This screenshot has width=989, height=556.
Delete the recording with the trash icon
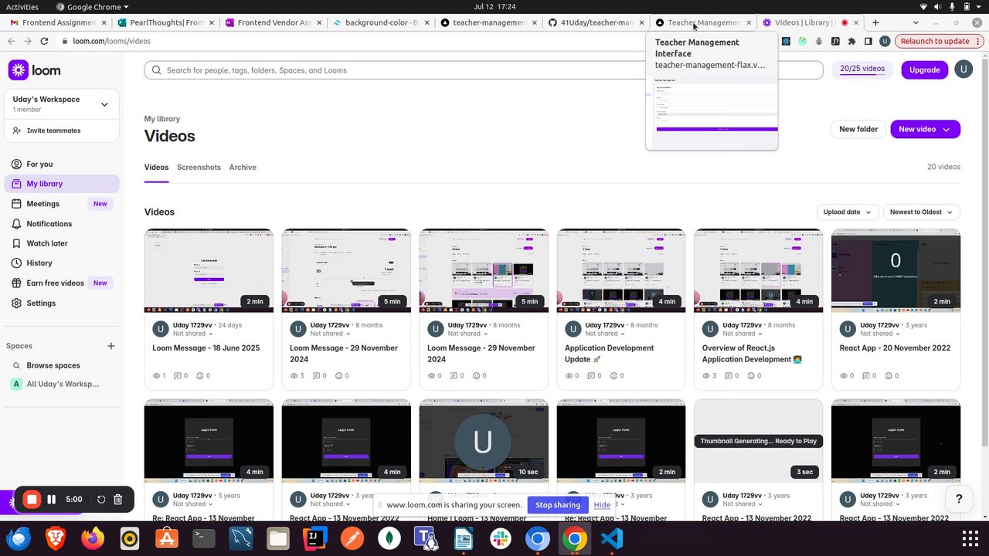(x=118, y=500)
